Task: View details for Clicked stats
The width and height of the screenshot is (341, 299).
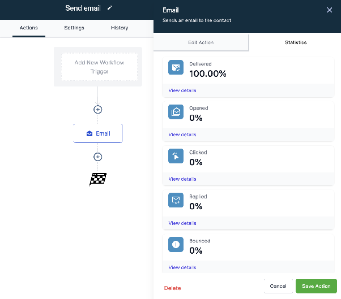Action: [182, 179]
